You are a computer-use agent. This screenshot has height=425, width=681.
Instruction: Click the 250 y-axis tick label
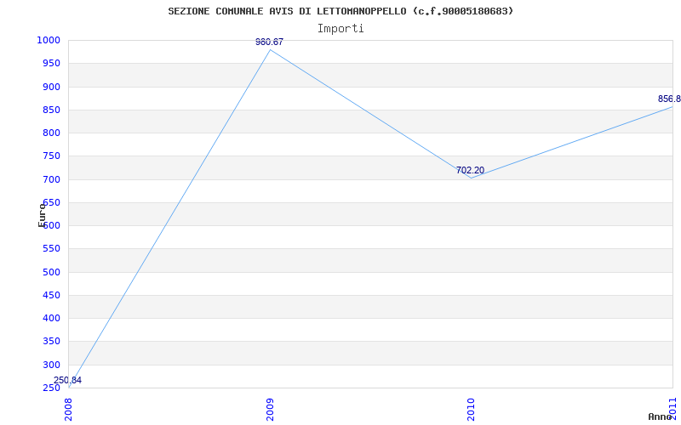point(51,388)
